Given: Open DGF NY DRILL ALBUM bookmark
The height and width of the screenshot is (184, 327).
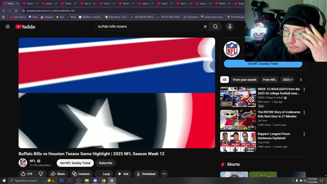Looking at the screenshot, I should click(169, 17).
